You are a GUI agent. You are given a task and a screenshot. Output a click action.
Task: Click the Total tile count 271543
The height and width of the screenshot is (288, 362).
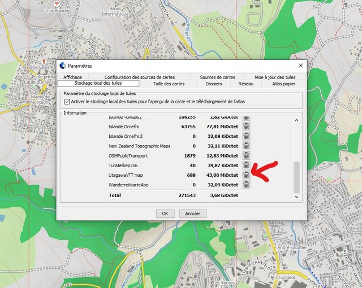(187, 195)
